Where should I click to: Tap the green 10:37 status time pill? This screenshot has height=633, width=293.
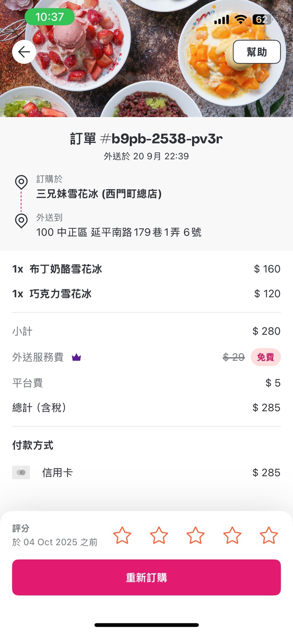pyautogui.click(x=49, y=17)
